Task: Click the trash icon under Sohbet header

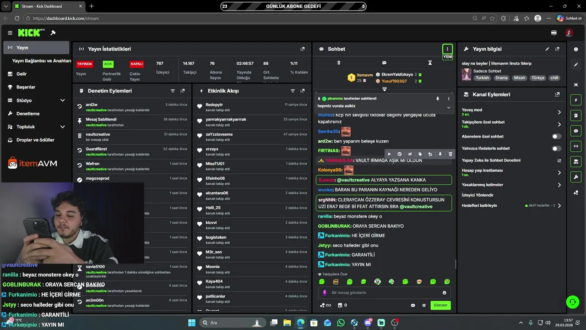Action: tap(339, 63)
